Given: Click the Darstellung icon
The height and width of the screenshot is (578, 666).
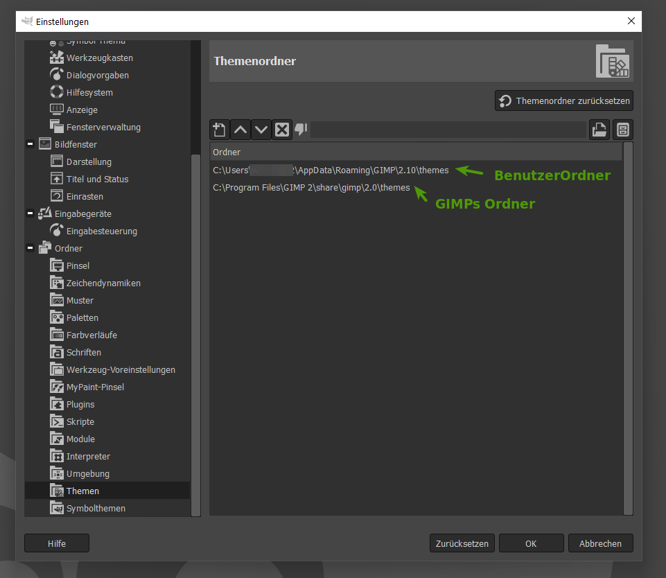Looking at the screenshot, I should coord(57,161).
